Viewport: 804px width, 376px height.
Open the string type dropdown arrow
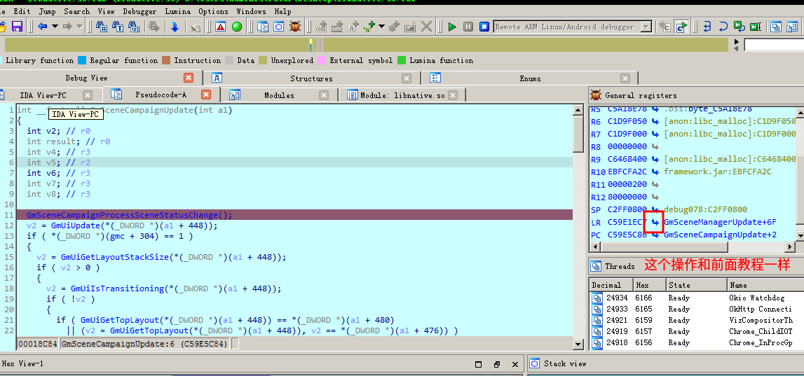click(x=381, y=27)
